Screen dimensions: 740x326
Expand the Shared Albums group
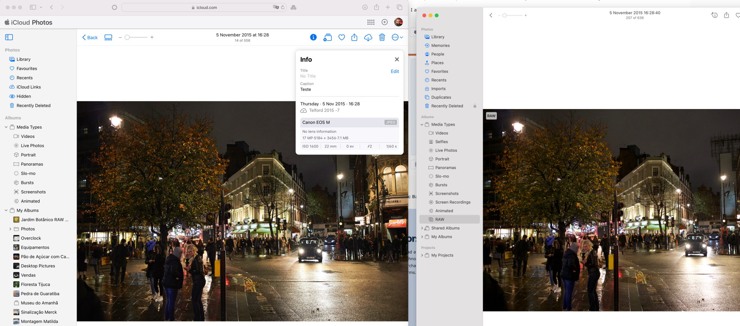click(x=422, y=228)
